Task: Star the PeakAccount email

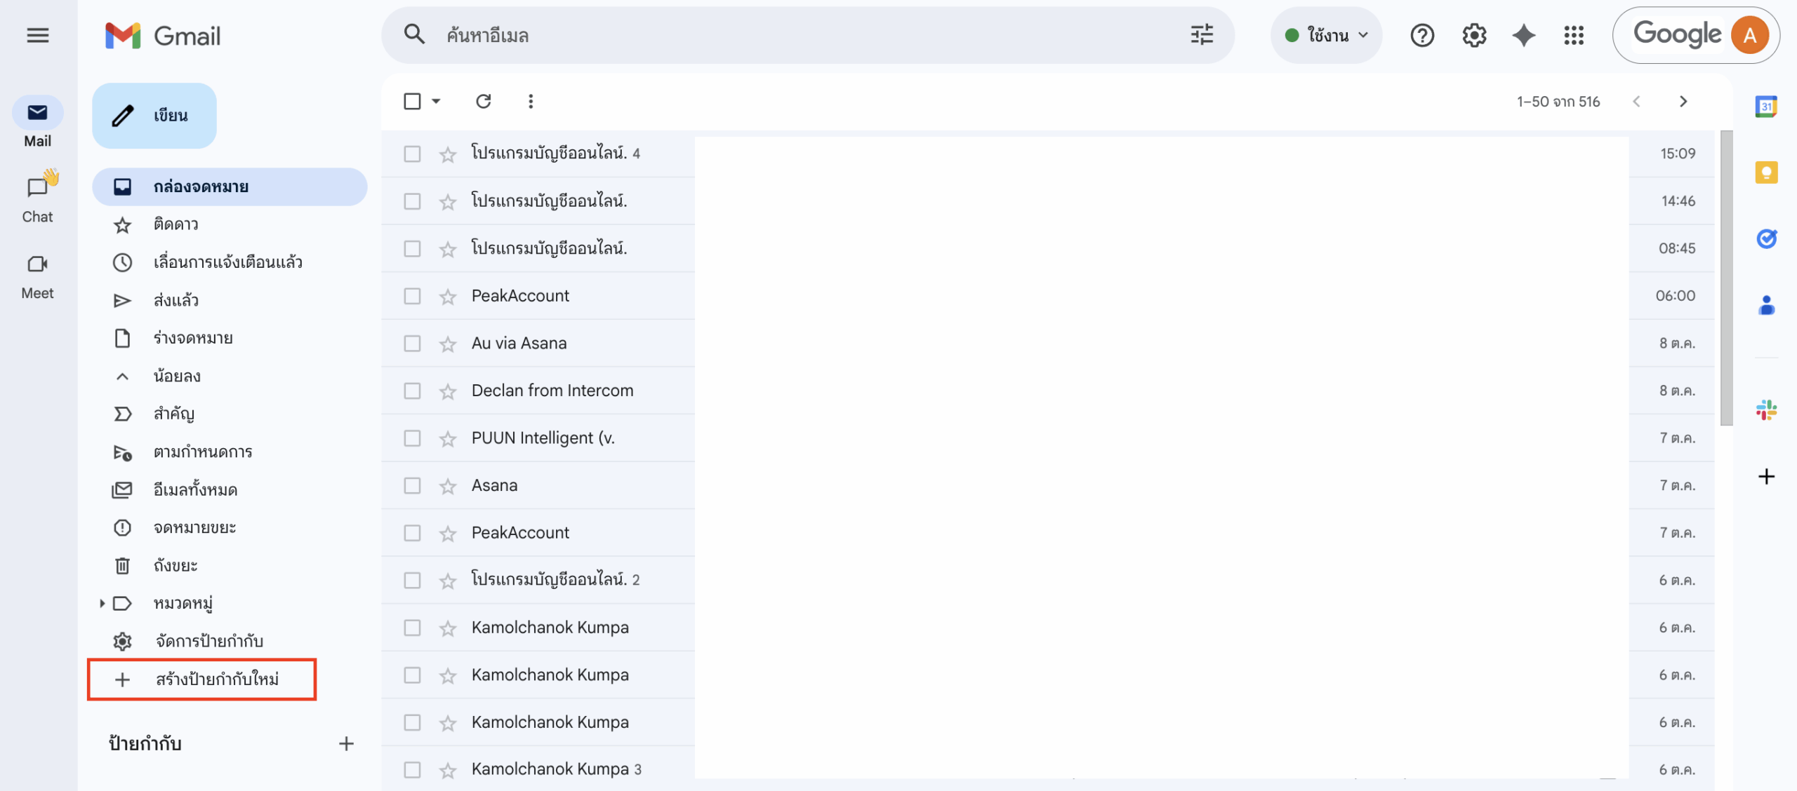Action: [447, 296]
